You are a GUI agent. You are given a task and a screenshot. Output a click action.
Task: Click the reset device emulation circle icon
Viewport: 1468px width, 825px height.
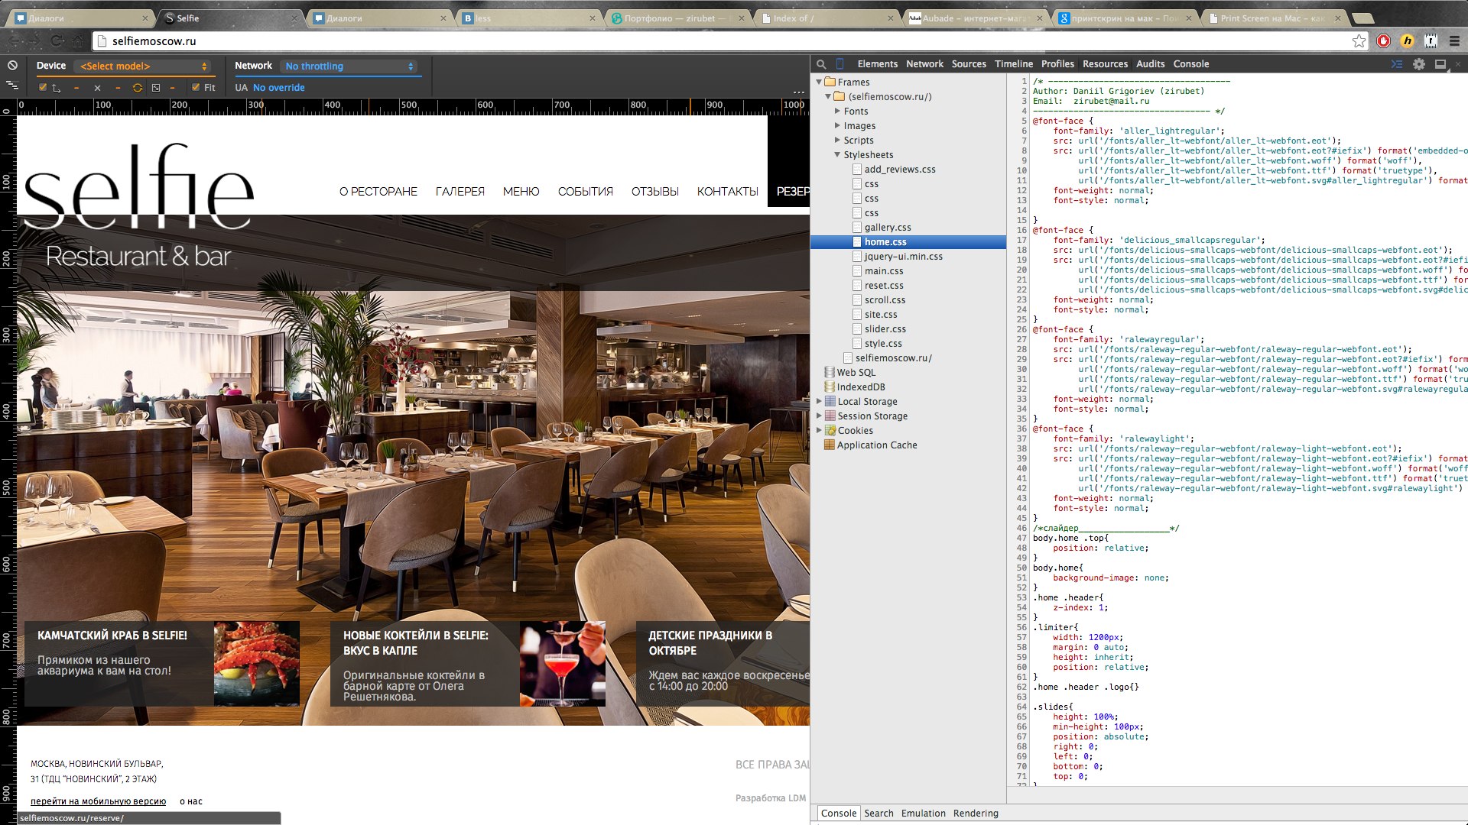12,66
